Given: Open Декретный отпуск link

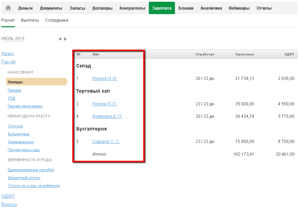Looking at the screenshot, I should [x=24, y=178].
